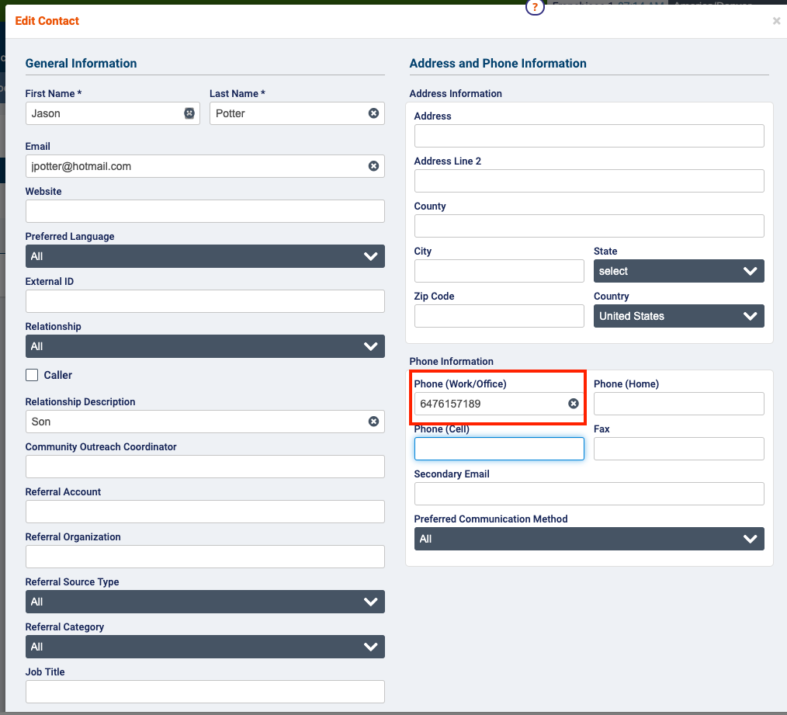The width and height of the screenshot is (787, 715).
Task: Enable the Caller checkbox
Action: point(31,375)
